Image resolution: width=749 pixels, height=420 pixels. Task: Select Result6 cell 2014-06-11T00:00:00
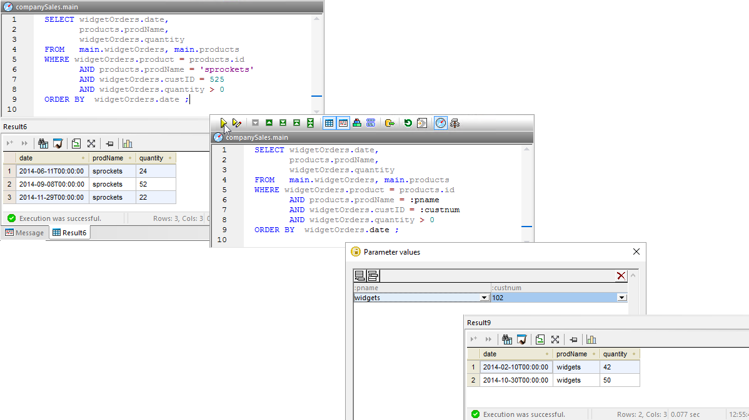(52, 171)
